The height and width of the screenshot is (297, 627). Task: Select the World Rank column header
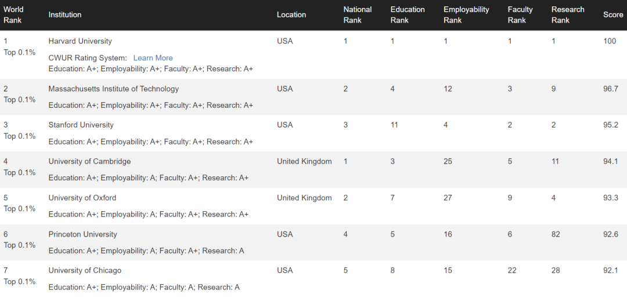point(13,15)
